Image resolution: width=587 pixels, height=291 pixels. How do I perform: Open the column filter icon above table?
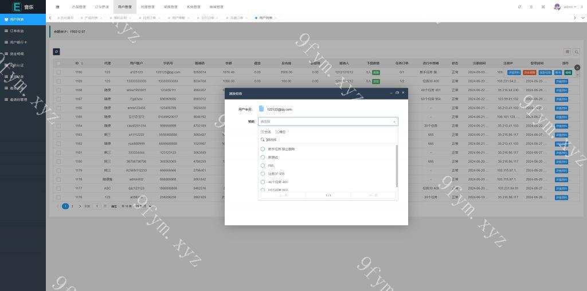(567, 52)
